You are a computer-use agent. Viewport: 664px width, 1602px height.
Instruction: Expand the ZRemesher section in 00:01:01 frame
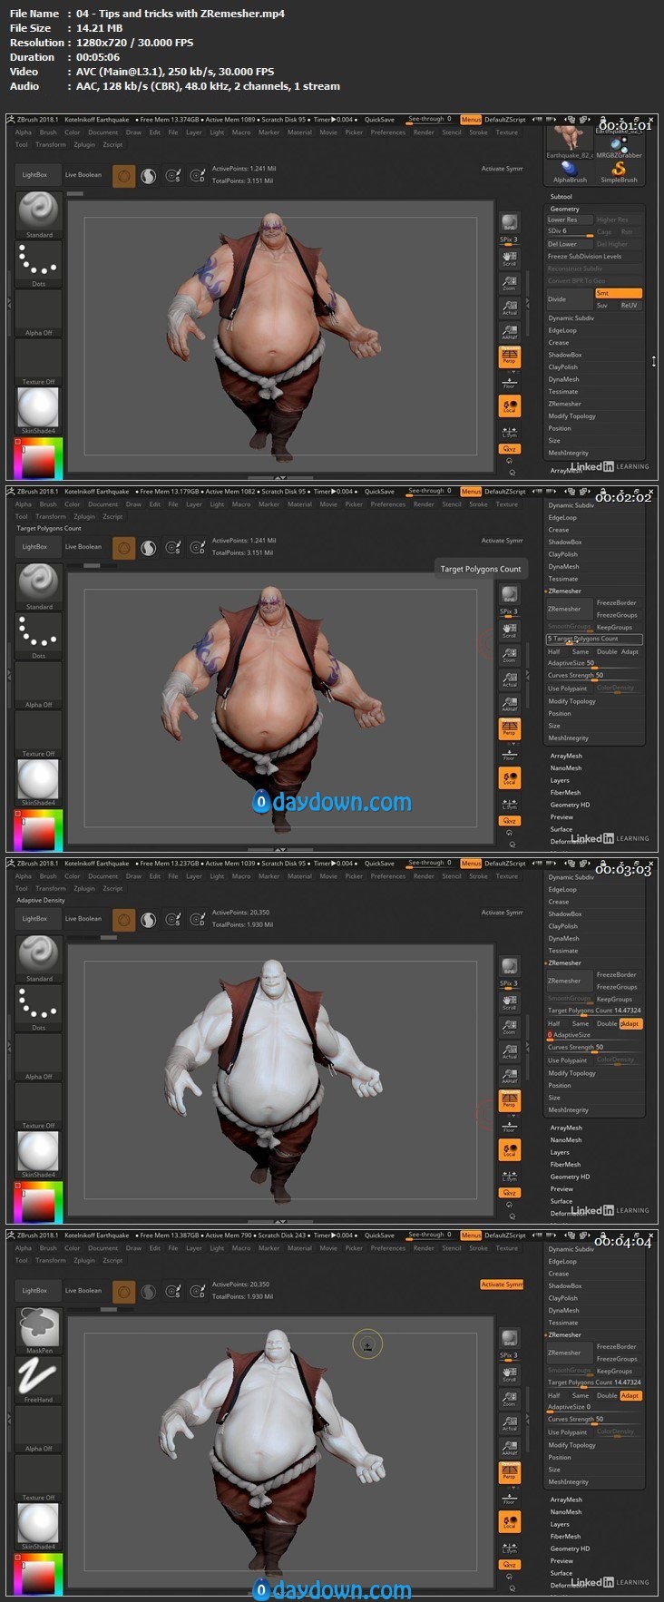(x=565, y=404)
